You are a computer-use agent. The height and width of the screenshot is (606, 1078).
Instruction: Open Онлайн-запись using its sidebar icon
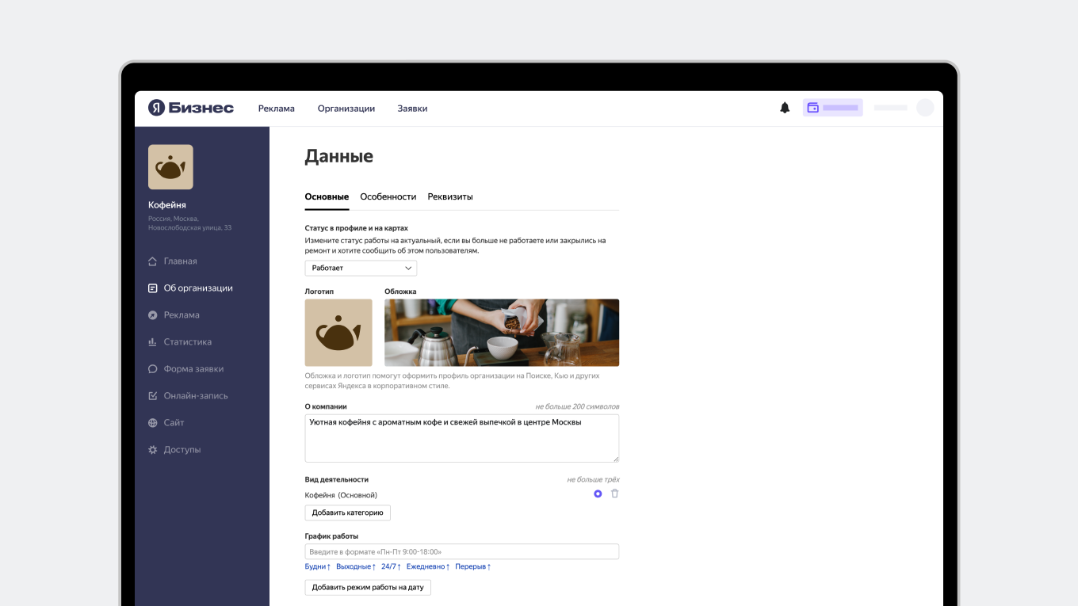(151, 395)
